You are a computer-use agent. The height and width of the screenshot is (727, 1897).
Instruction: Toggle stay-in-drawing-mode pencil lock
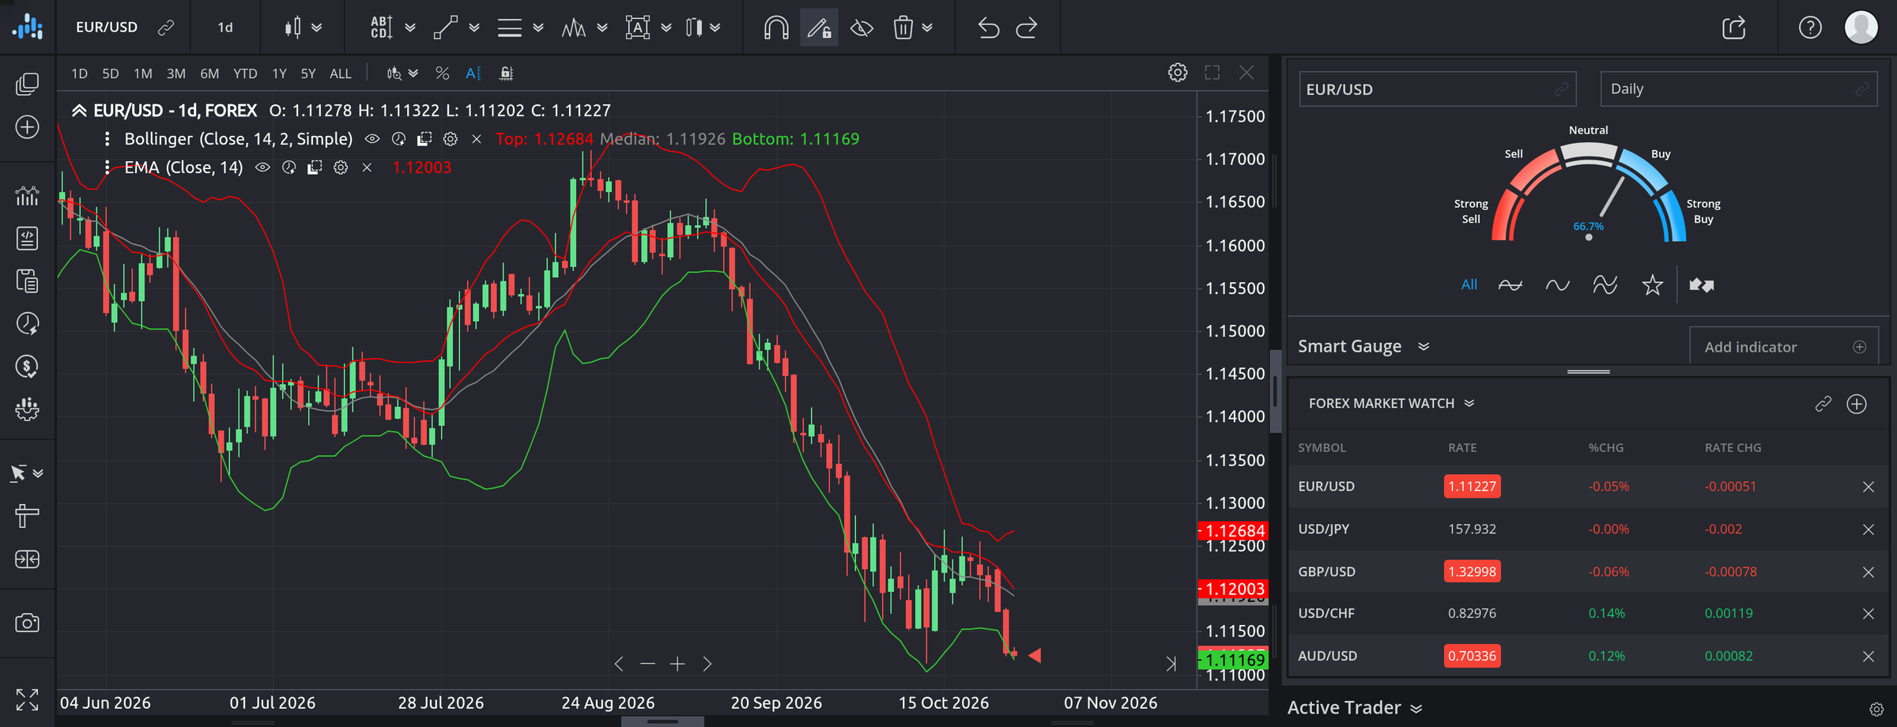[x=819, y=28]
